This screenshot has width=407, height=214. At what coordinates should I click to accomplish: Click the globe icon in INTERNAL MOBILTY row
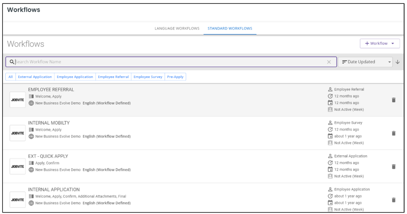[x=31, y=136]
